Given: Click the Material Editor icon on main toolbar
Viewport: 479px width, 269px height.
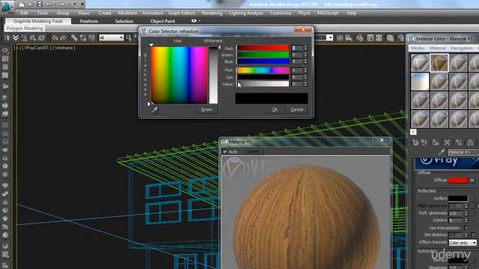Looking at the screenshot, I should point(390,38).
